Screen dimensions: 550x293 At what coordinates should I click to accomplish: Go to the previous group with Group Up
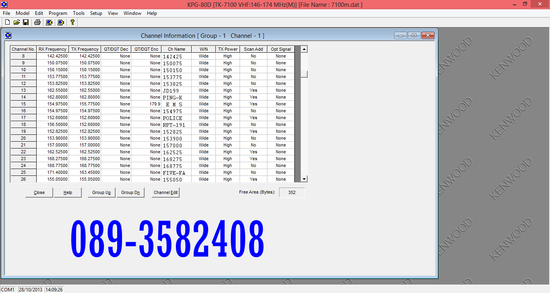[x=101, y=192]
